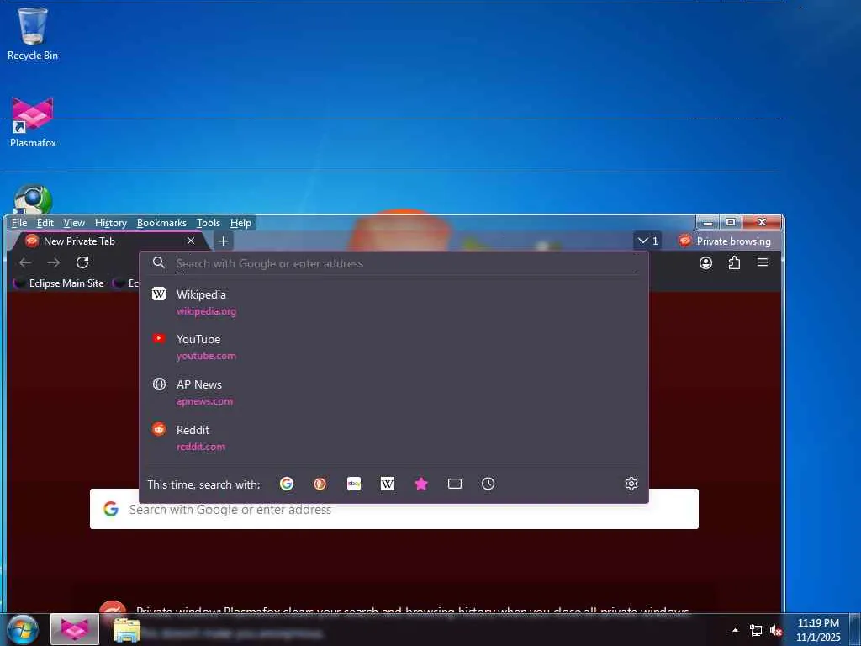This screenshot has width=861, height=646.
Task: Open the hamburger application menu
Action: 763,262
